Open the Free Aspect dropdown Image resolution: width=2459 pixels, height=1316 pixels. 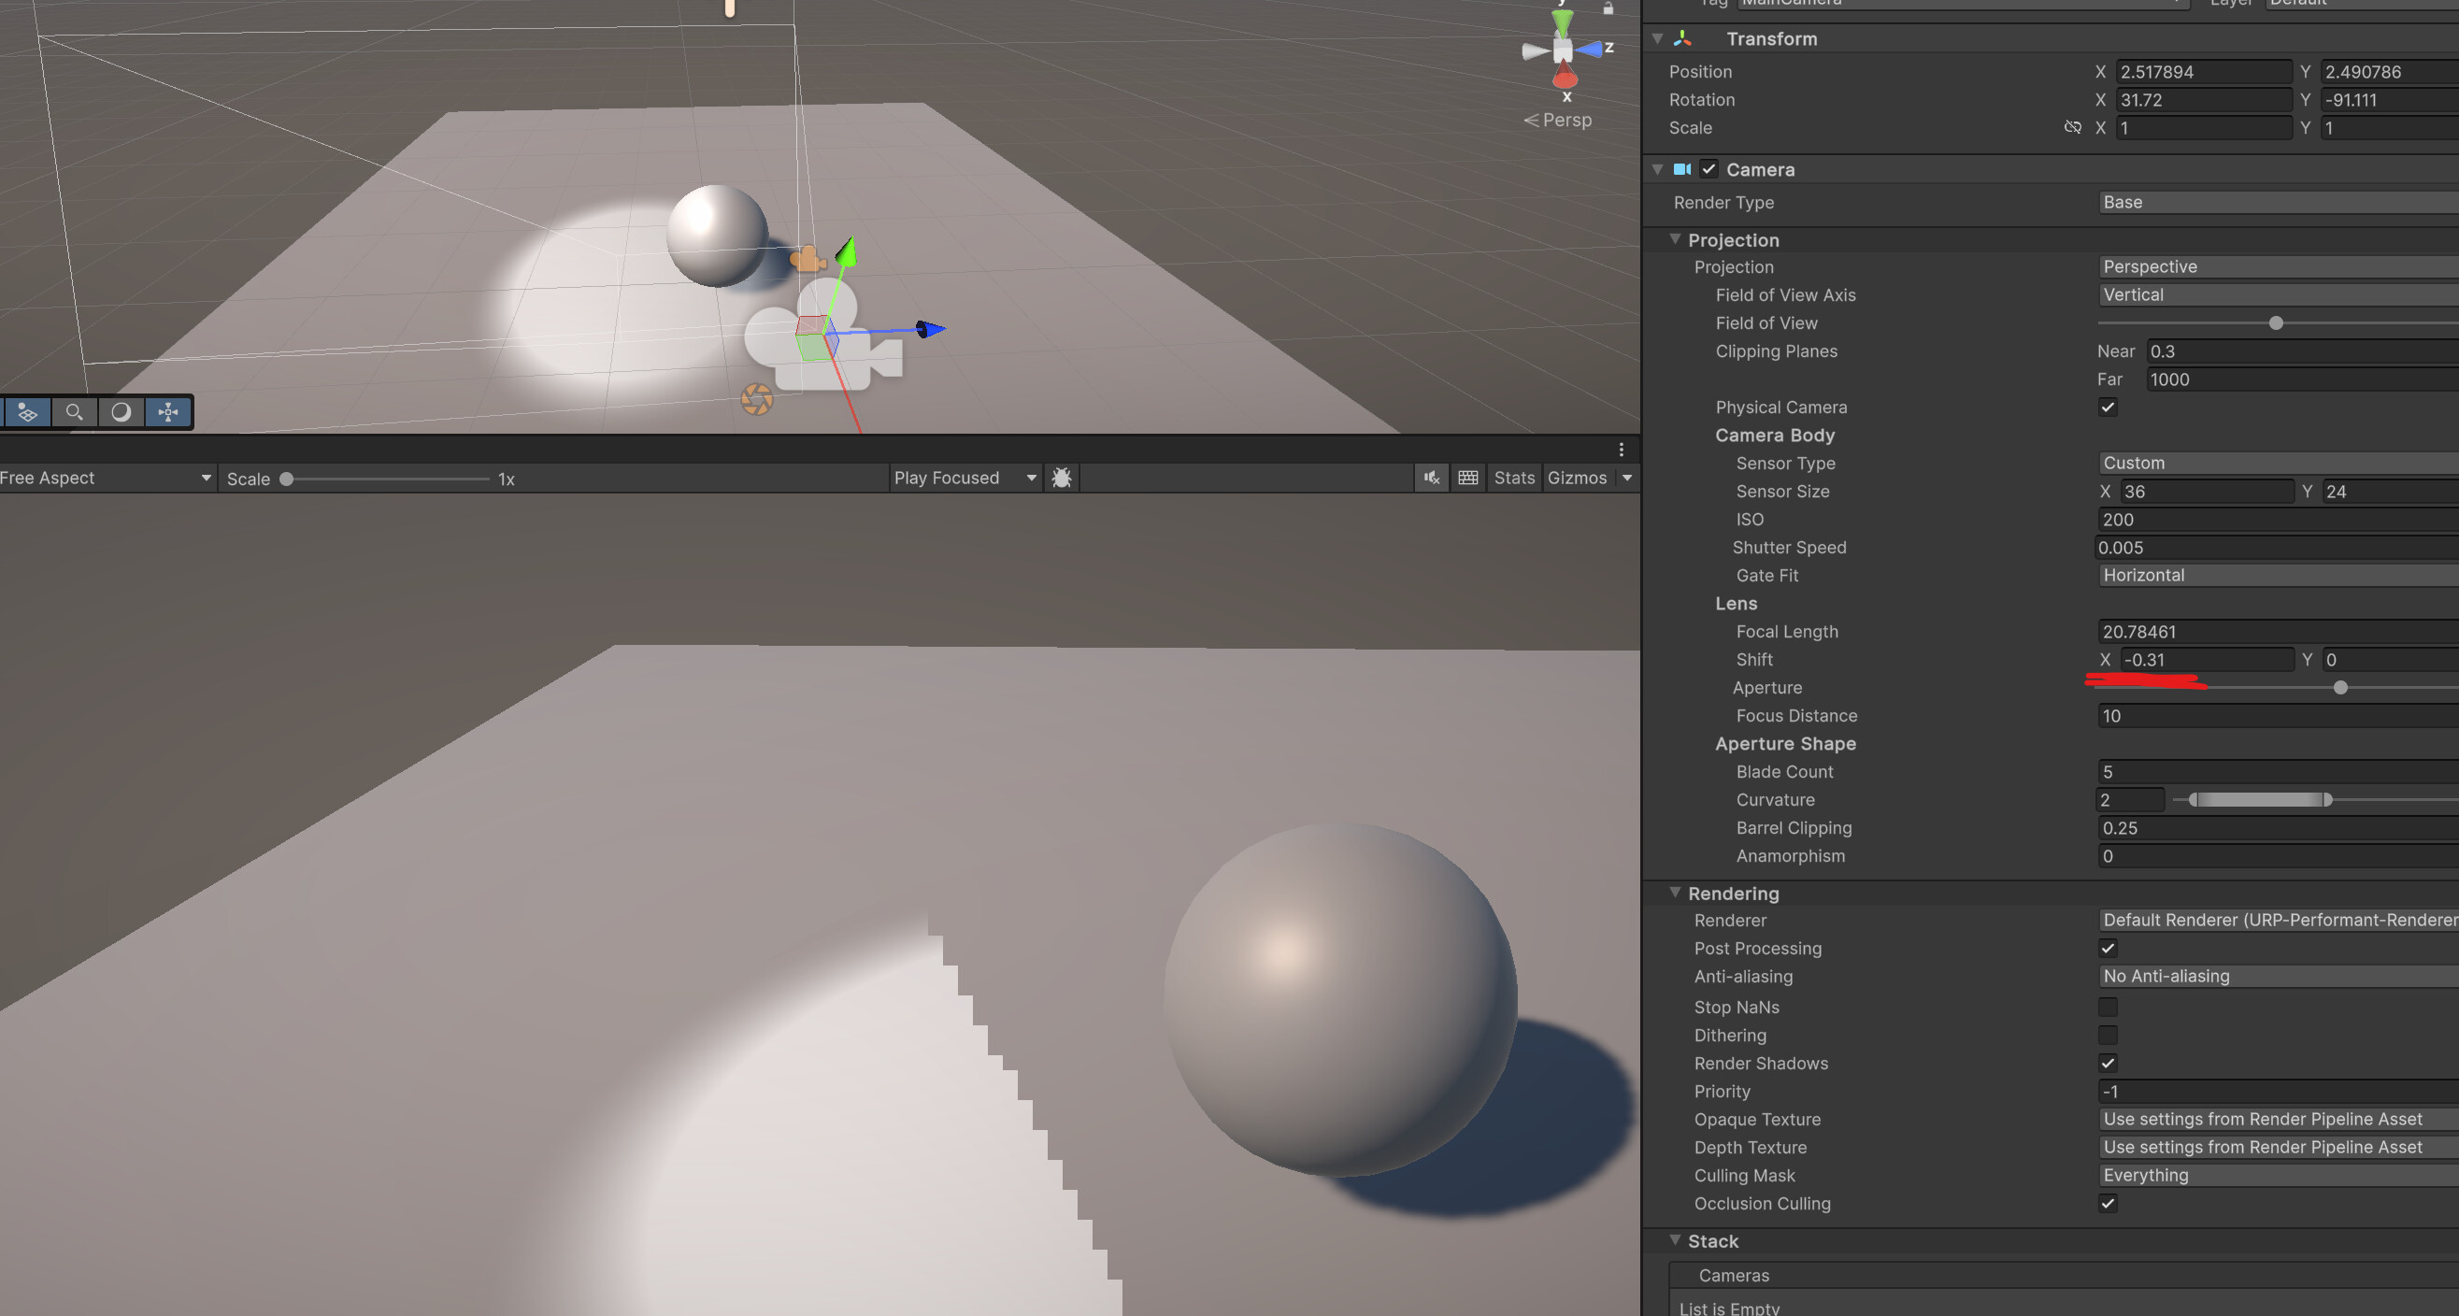pos(105,479)
